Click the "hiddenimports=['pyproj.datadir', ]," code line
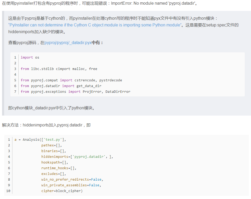Image resolution: width=251 pixels, height=199 pixels. point(77,157)
